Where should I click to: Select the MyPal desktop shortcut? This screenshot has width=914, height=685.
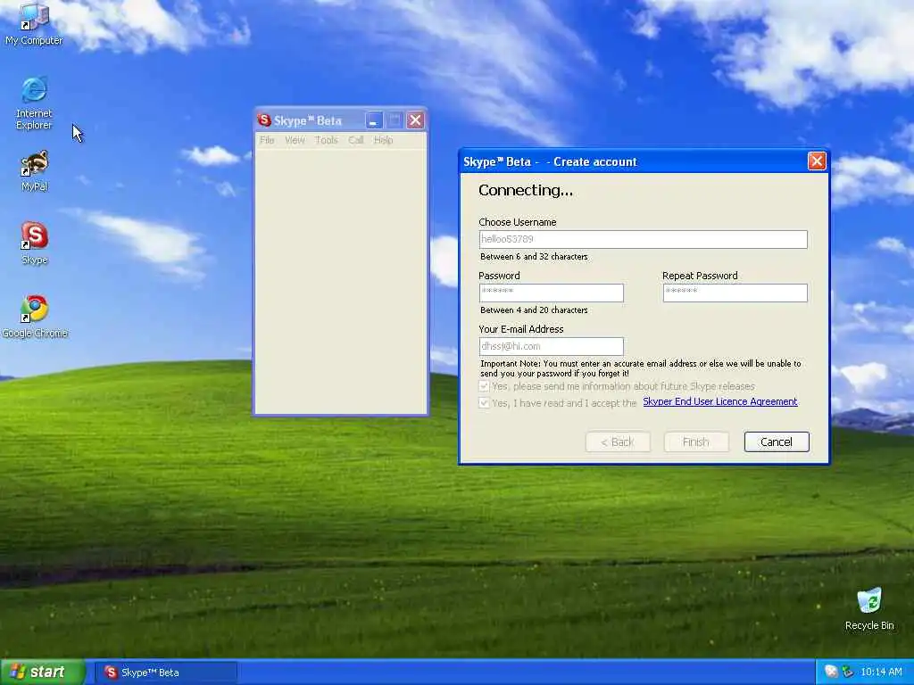pos(35,170)
